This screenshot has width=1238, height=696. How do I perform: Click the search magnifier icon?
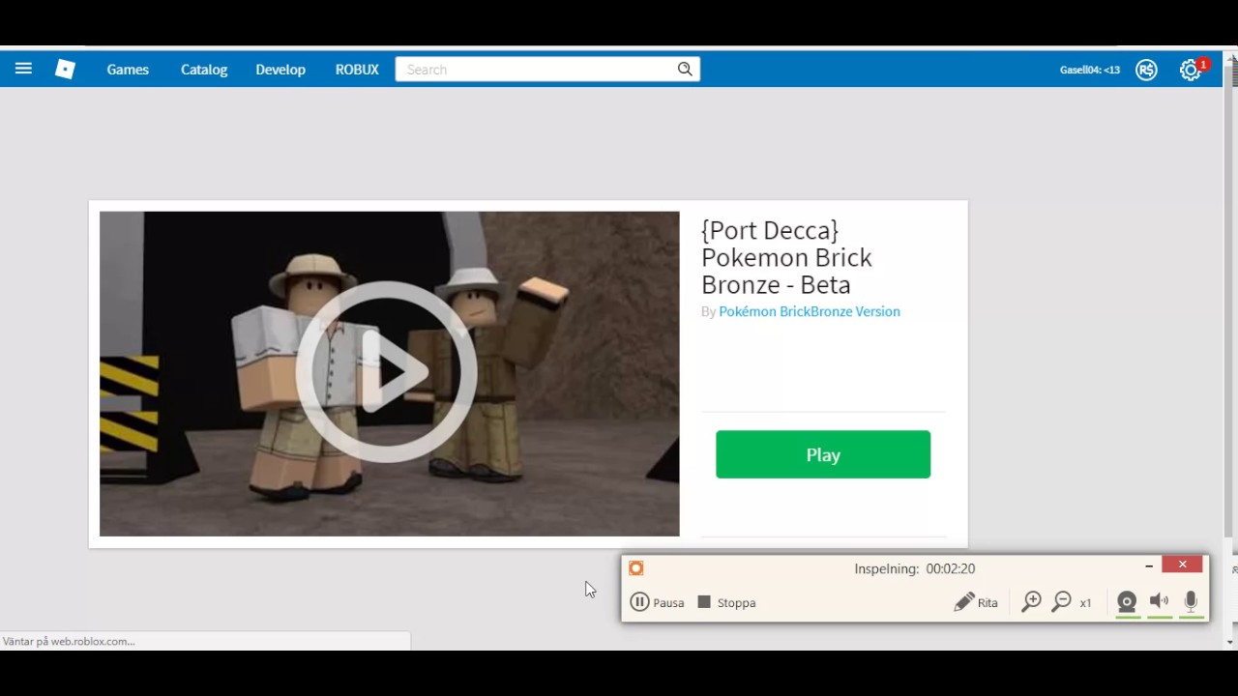pos(685,70)
